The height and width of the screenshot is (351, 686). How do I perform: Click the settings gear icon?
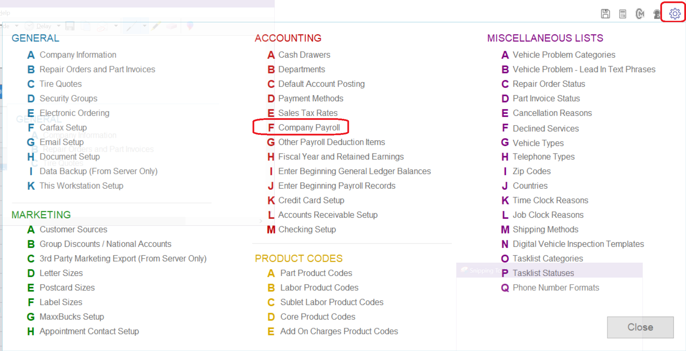[675, 14]
